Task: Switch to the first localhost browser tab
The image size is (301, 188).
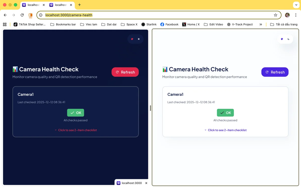Action: [x=33, y=5]
